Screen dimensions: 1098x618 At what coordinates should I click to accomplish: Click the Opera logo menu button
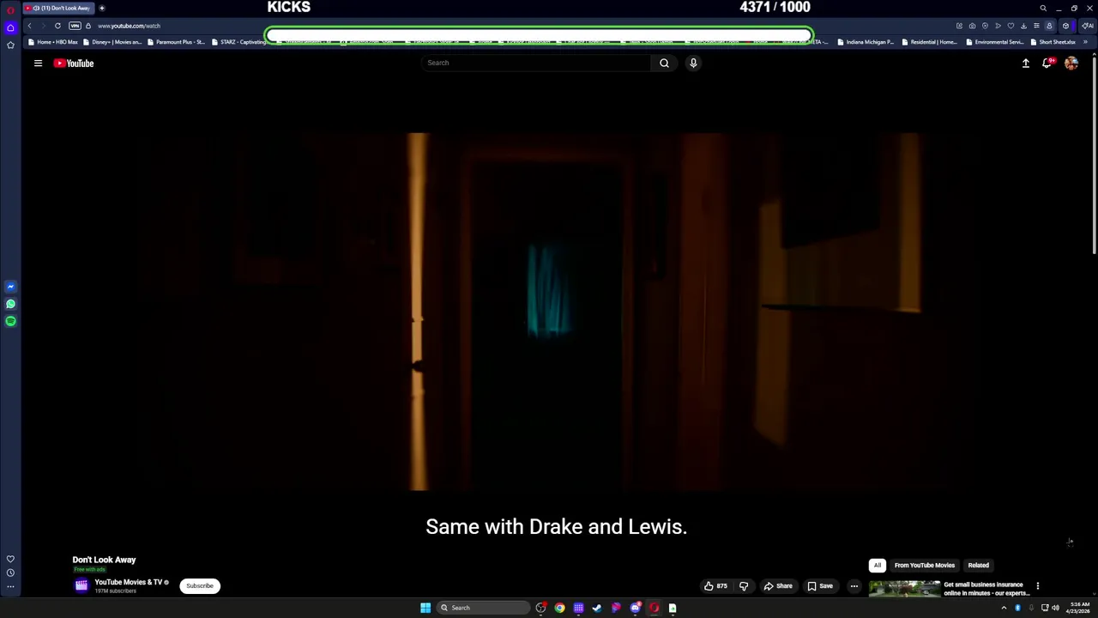coord(10,9)
